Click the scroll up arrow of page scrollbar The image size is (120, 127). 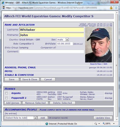click(x=117, y=13)
